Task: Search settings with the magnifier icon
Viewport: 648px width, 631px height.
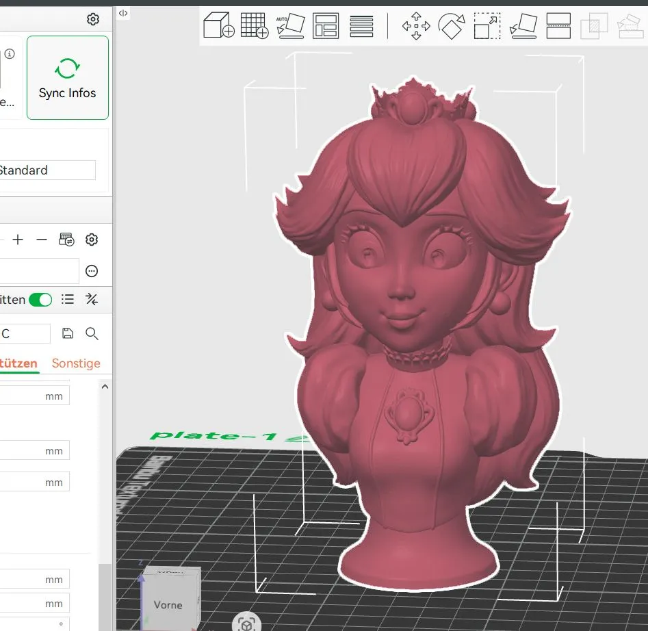Action: (x=92, y=333)
